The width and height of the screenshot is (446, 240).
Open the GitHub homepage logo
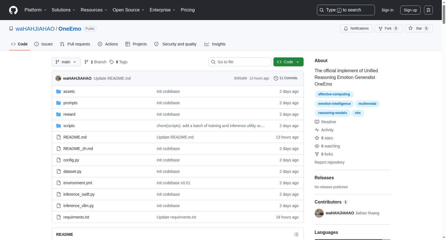13,10
